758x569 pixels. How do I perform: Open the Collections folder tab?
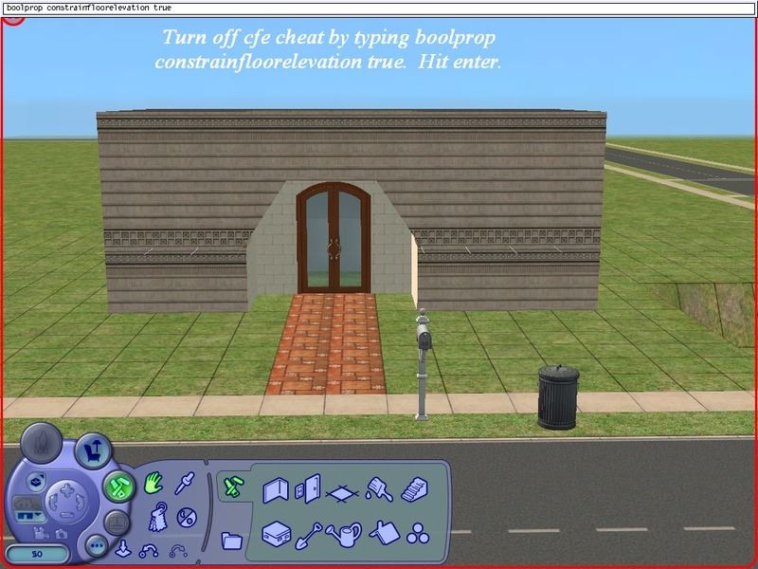point(231,540)
